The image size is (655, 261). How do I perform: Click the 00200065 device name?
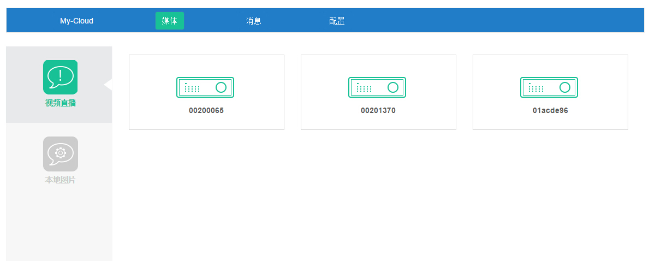point(206,110)
